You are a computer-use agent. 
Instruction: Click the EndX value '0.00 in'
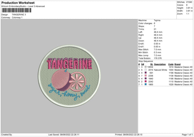[157, 44]
